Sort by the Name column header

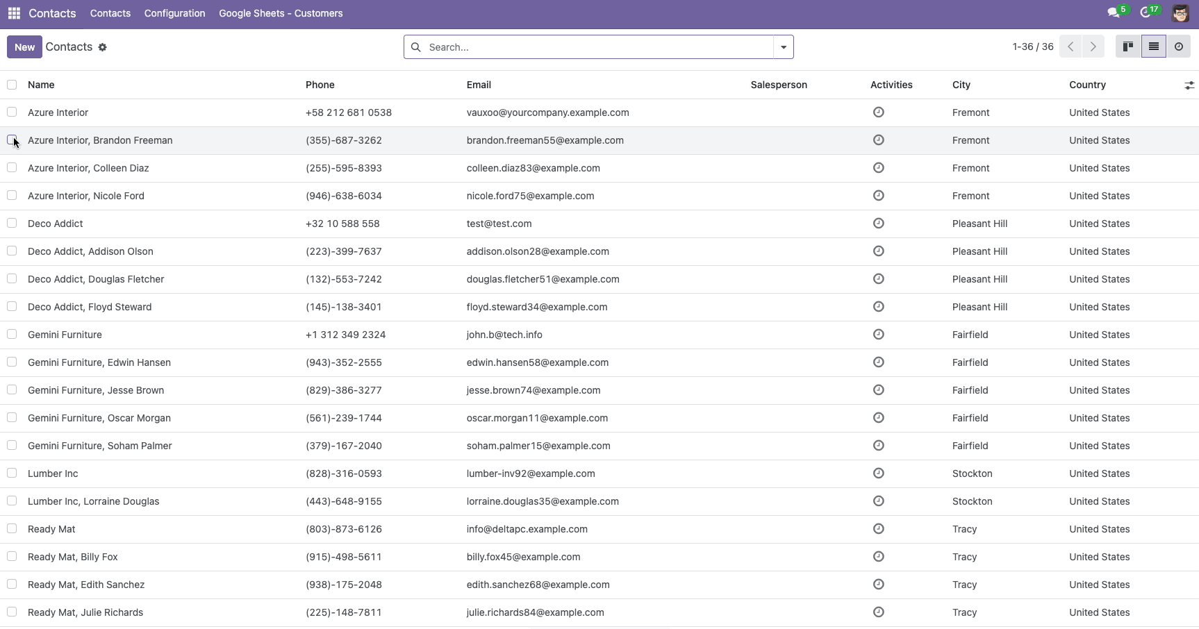(41, 85)
